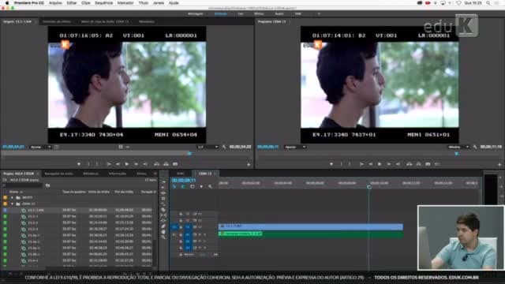The width and height of the screenshot is (505, 284).
Task: Step forward one frame in Source monitor
Action: pyautogui.click(x=136, y=164)
